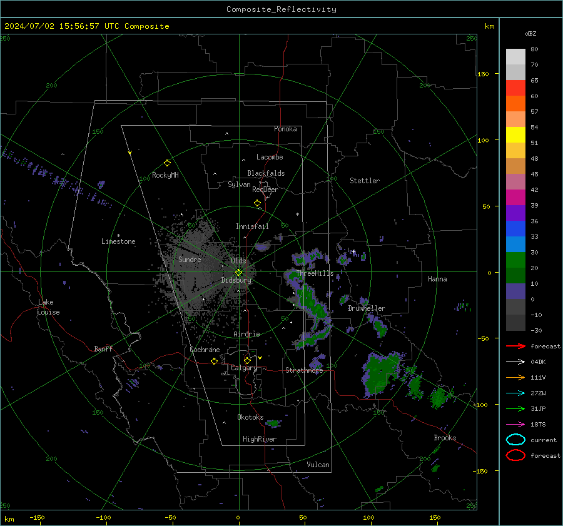Click the green 31JP arrow icon
563x526 pixels.
click(515, 408)
